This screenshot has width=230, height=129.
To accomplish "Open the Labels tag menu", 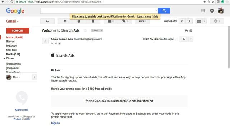I will pyautogui.click(x=125, y=21).
